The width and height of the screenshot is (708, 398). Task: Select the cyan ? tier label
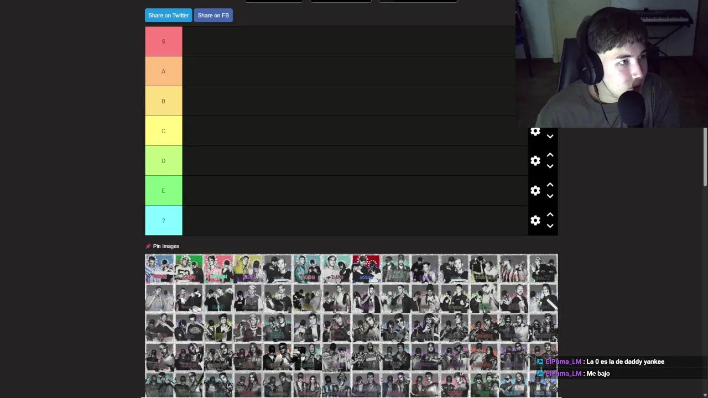click(163, 221)
